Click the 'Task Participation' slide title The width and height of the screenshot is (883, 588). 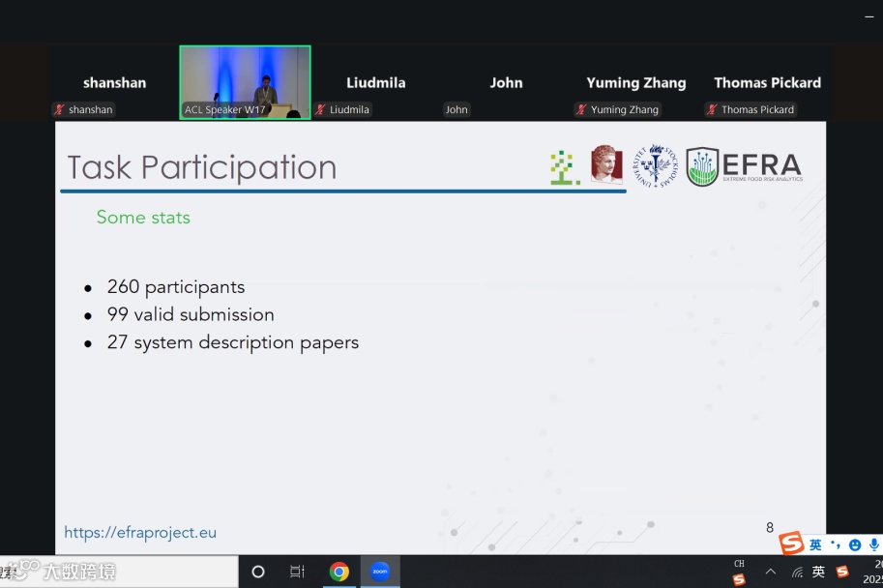pyautogui.click(x=202, y=167)
